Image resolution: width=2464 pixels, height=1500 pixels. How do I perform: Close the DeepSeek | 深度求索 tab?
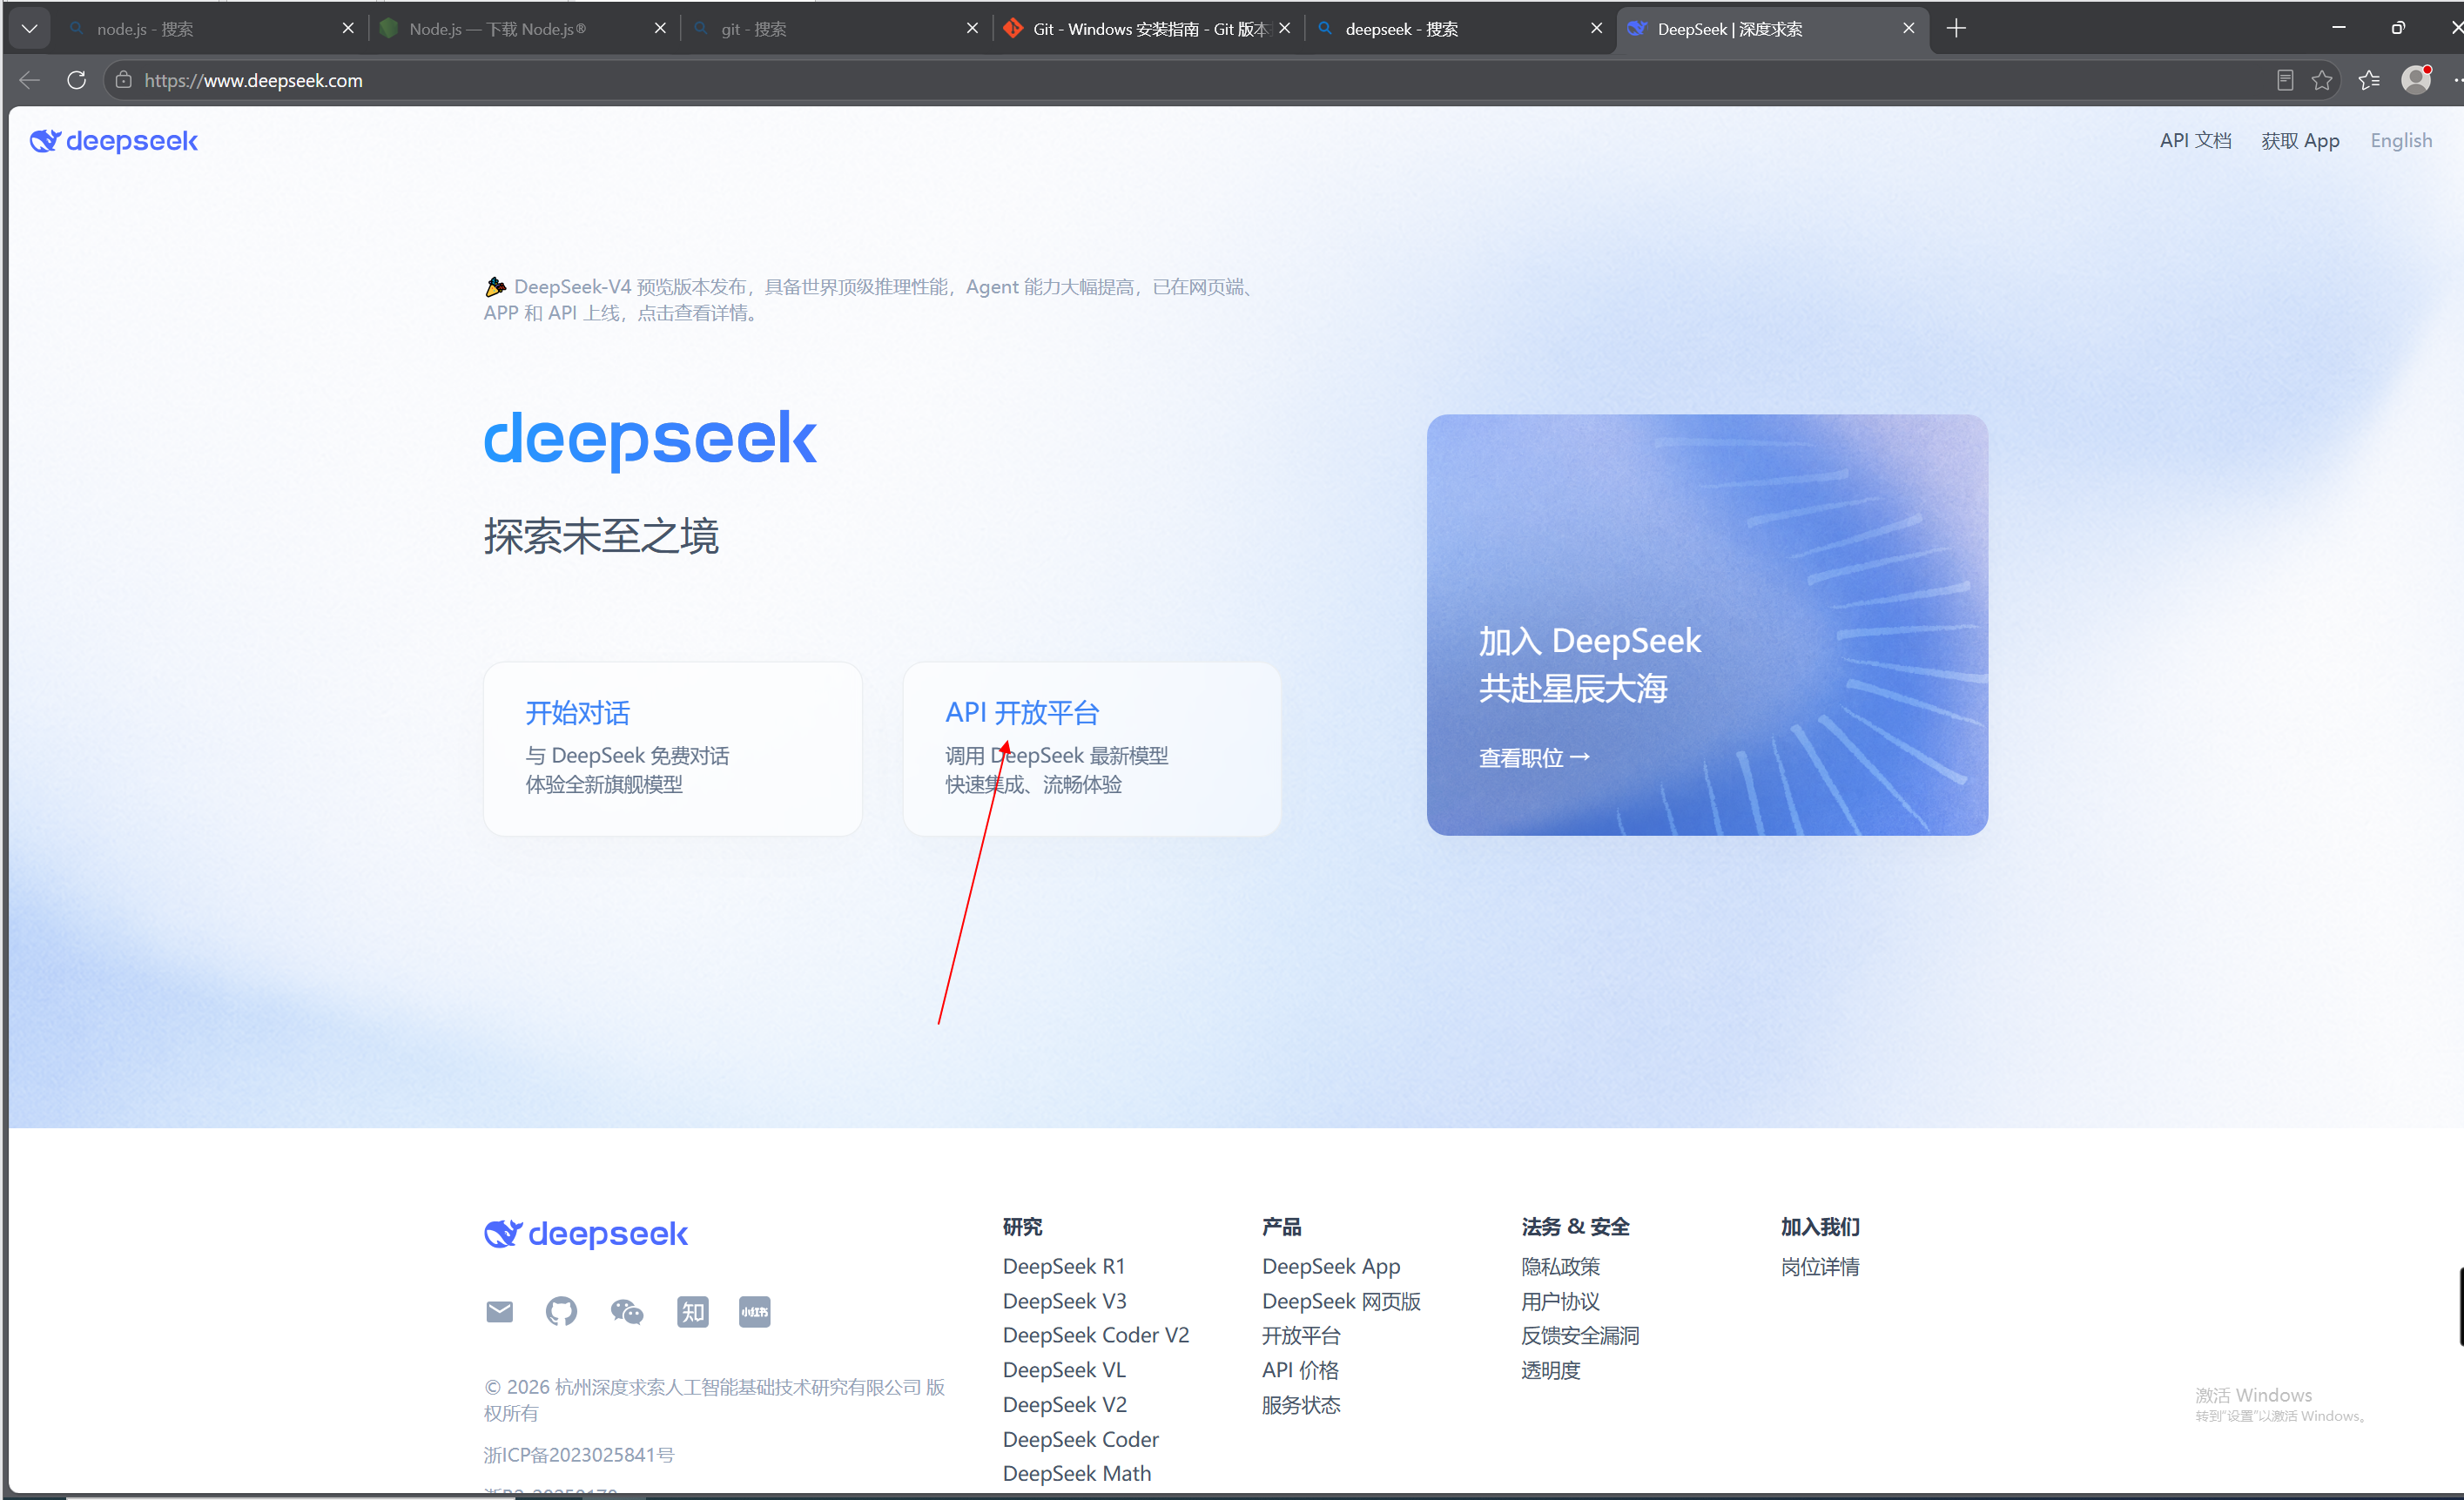coord(1909,29)
